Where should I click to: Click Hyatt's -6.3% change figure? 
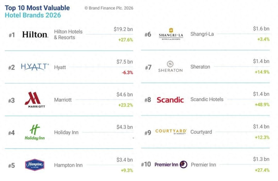point(127,72)
